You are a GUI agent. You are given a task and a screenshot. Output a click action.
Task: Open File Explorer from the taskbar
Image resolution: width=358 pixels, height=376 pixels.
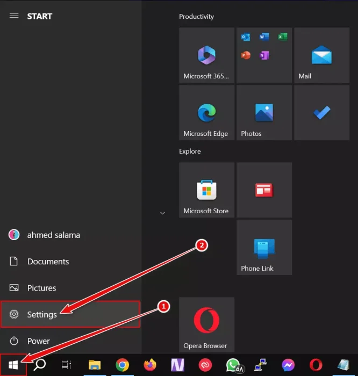(x=95, y=365)
